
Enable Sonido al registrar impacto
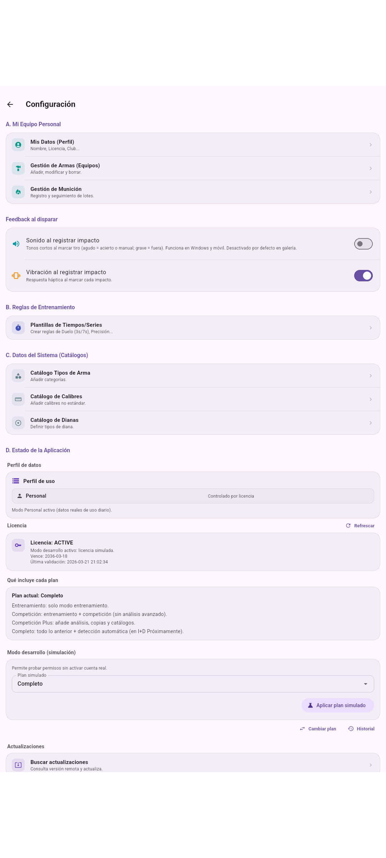363,243
